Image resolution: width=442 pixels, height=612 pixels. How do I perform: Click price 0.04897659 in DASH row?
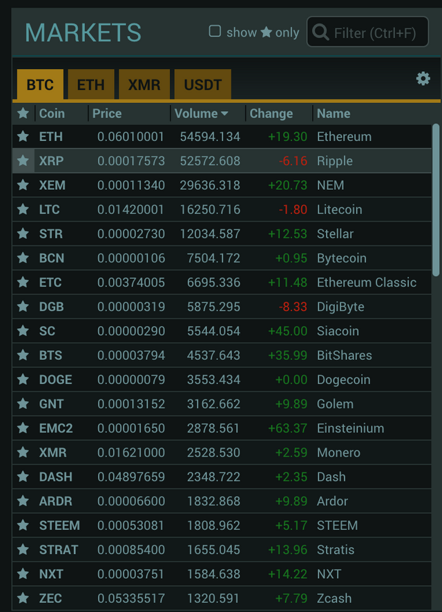point(131,477)
